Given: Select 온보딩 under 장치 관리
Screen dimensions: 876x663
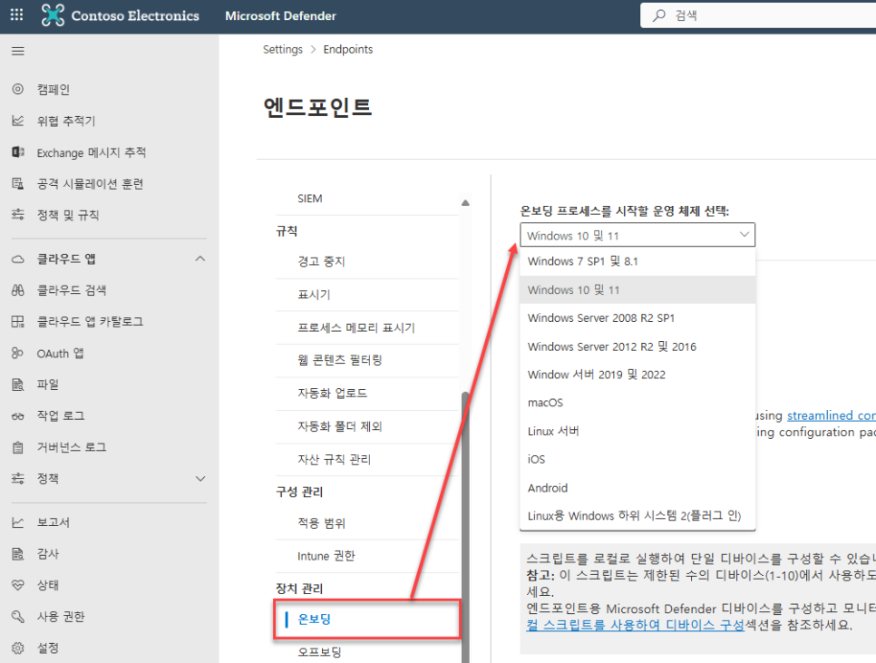Looking at the screenshot, I should 366,619.
